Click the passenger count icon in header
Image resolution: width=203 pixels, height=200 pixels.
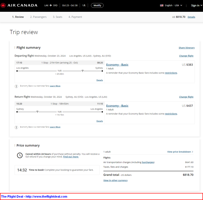click(84, 5)
